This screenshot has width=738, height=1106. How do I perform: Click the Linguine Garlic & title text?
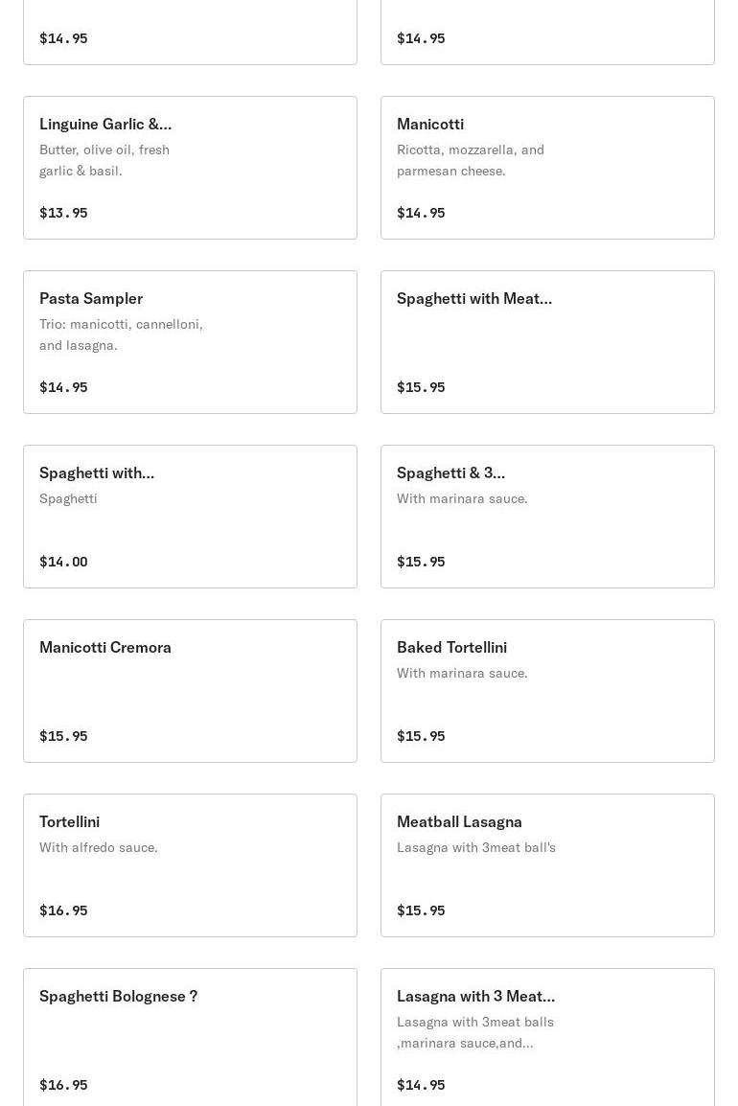click(105, 125)
